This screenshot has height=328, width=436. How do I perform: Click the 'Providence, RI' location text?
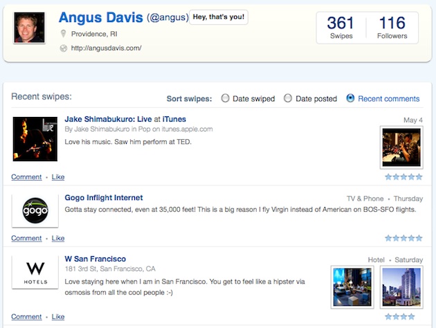pyautogui.click(x=94, y=34)
